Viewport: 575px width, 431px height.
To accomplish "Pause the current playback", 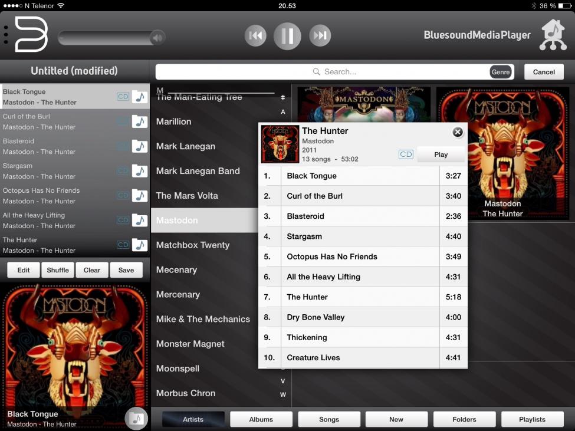I will pyautogui.click(x=287, y=36).
